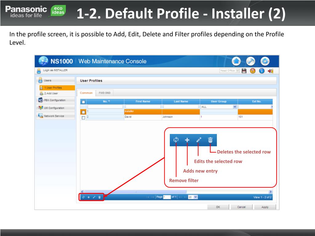Delete selected row with the trash icon
This screenshot has width=315, height=236.
point(99,197)
